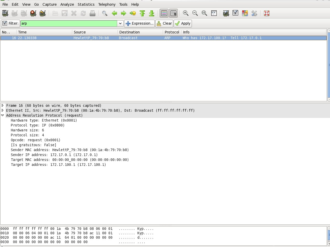This screenshot has height=247, width=330.
Task: Sort by the Time column header
Action: (44, 32)
